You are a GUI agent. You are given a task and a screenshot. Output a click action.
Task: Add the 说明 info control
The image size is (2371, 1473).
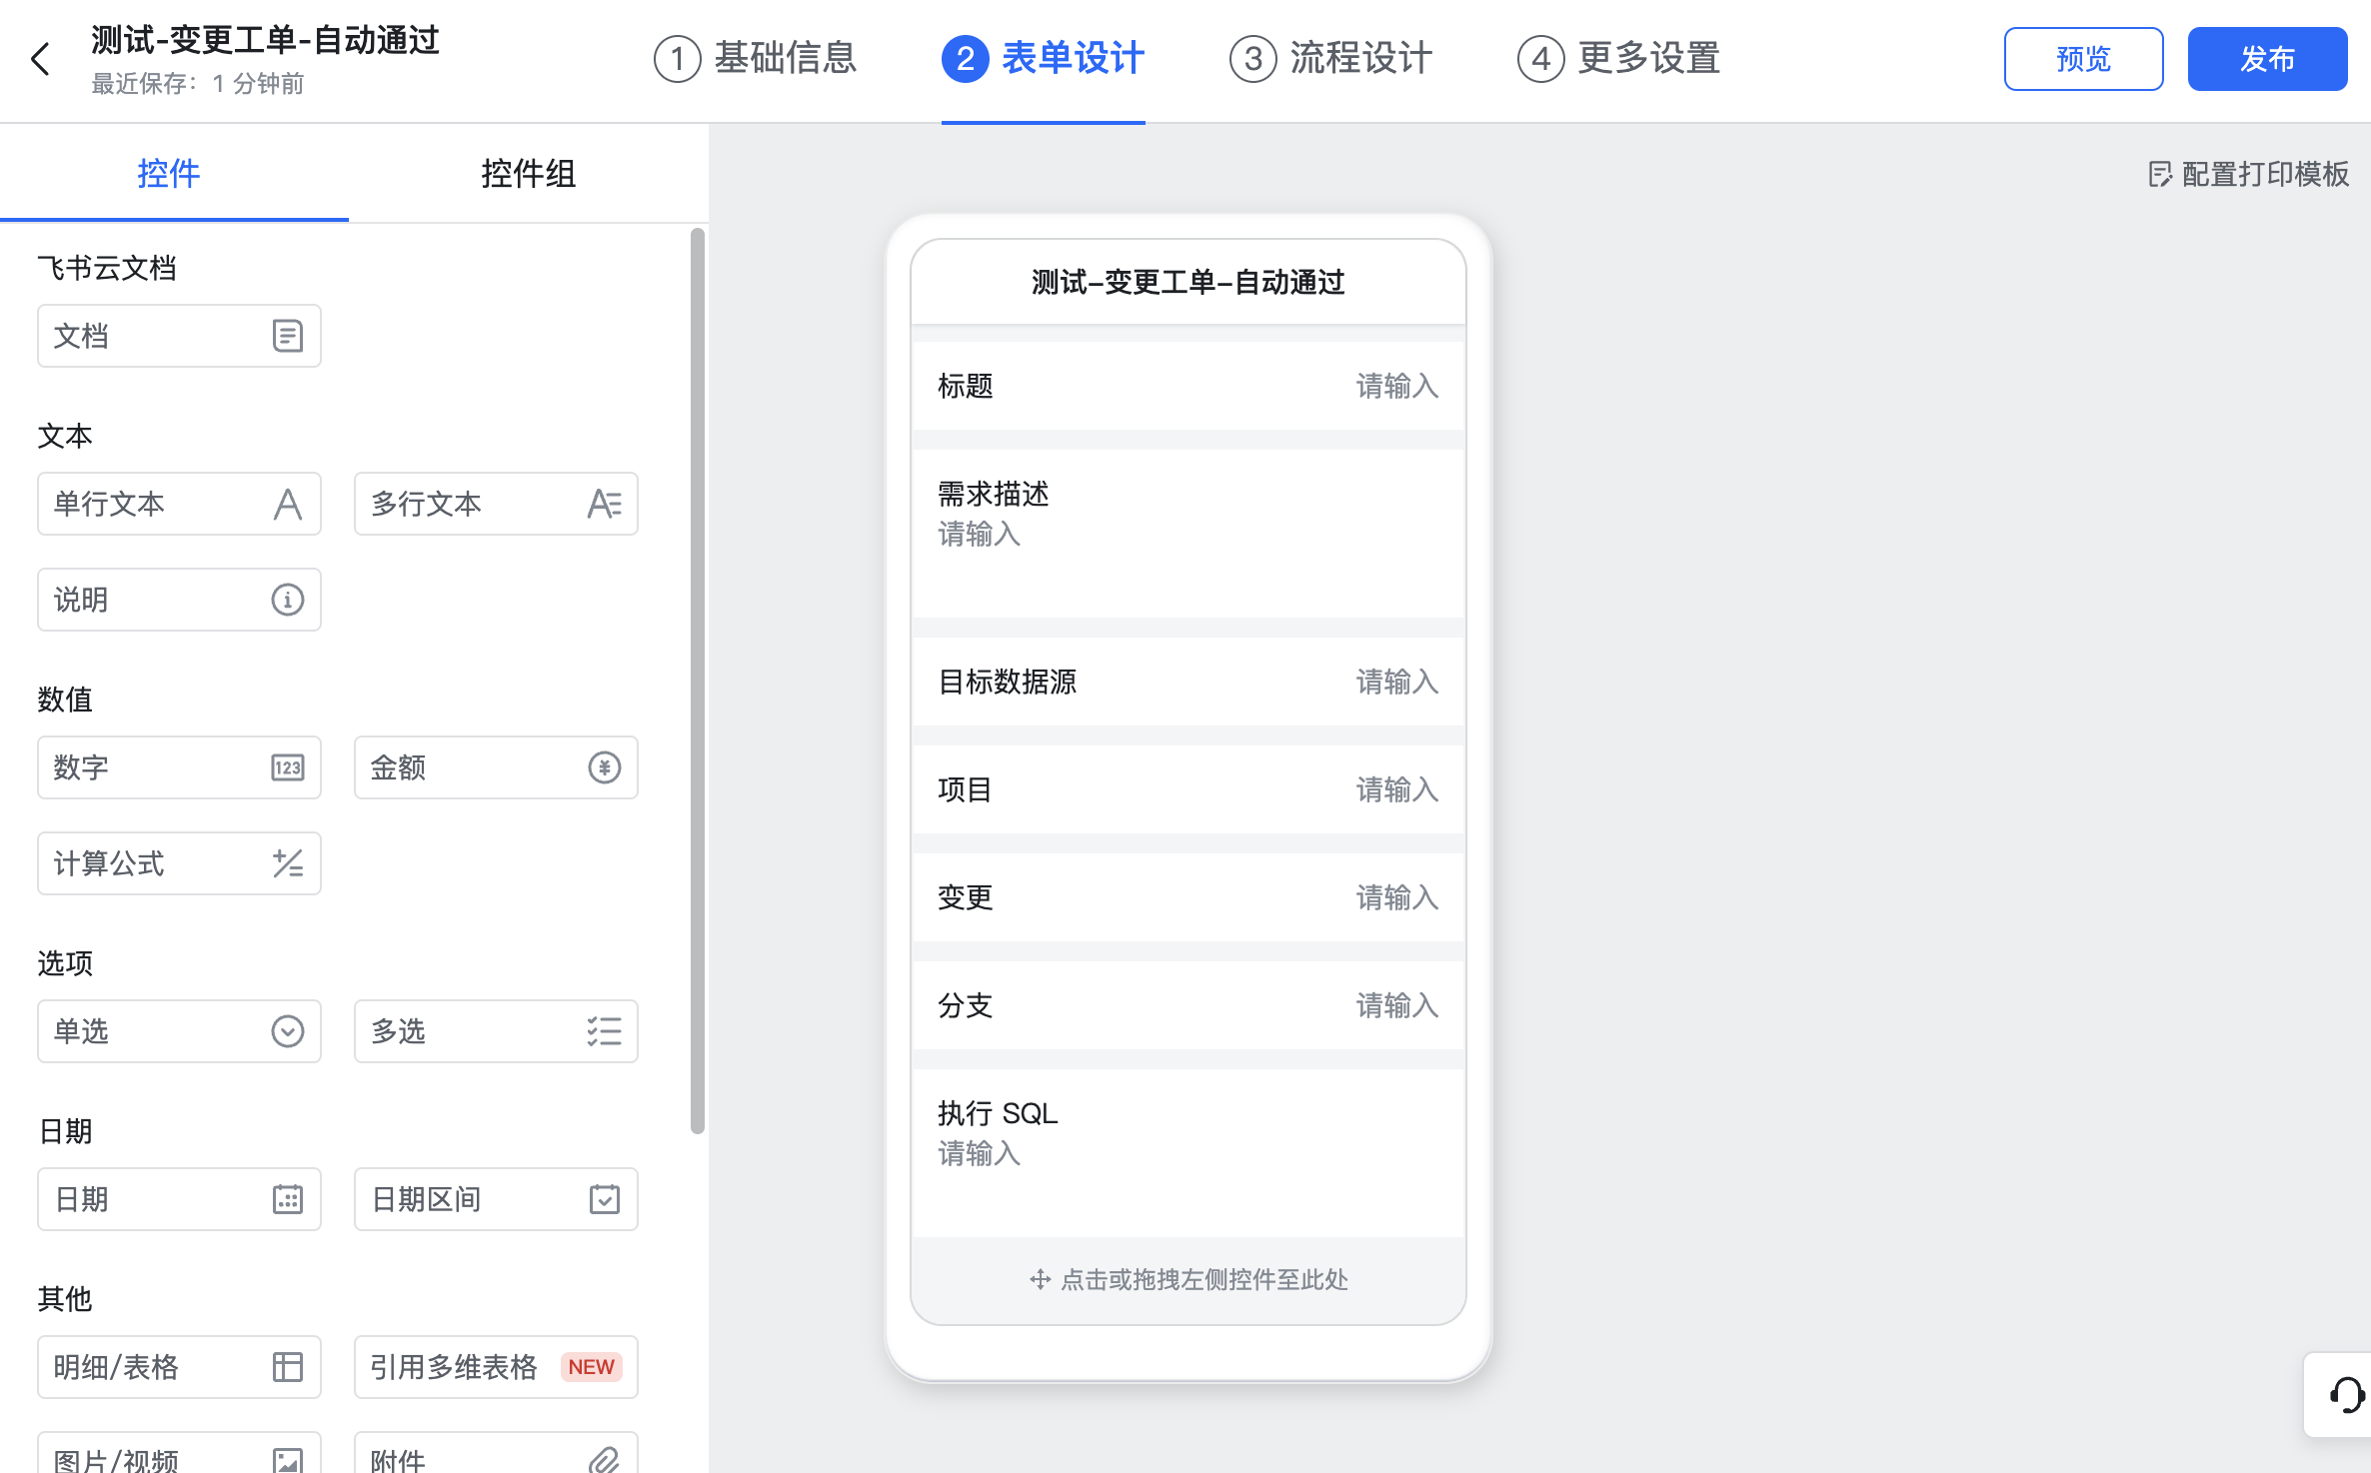179,600
